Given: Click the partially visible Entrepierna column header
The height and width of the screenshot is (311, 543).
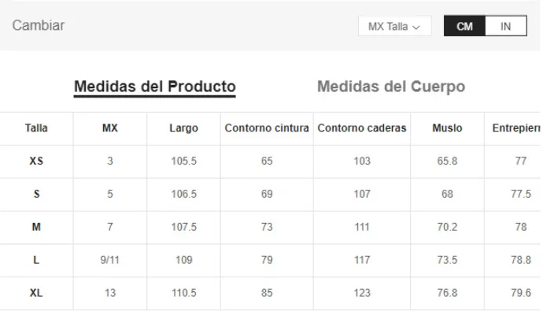Looking at the screenshot, I should 516,128.
